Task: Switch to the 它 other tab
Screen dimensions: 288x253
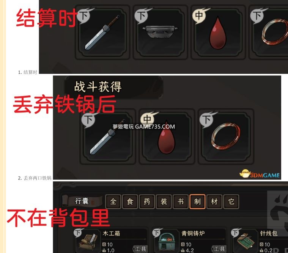Action: pyautogui.click(x=231, y=201)
